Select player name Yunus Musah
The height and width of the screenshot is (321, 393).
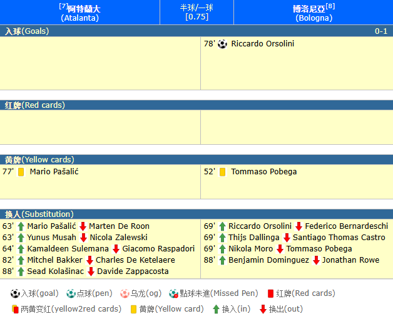point(52,238)
